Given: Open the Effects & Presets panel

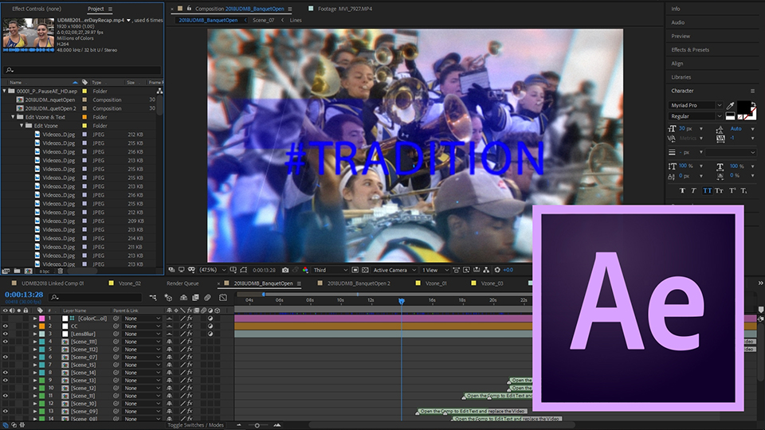Looking at the screenshot, I should point(689,49).
